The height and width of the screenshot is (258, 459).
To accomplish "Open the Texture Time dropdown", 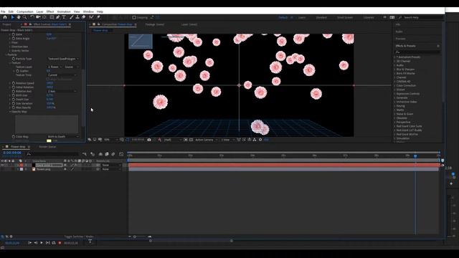I will click(x=62, y=75).
